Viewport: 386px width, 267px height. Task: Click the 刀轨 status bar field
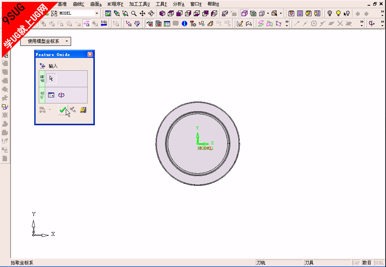(279, 263)
